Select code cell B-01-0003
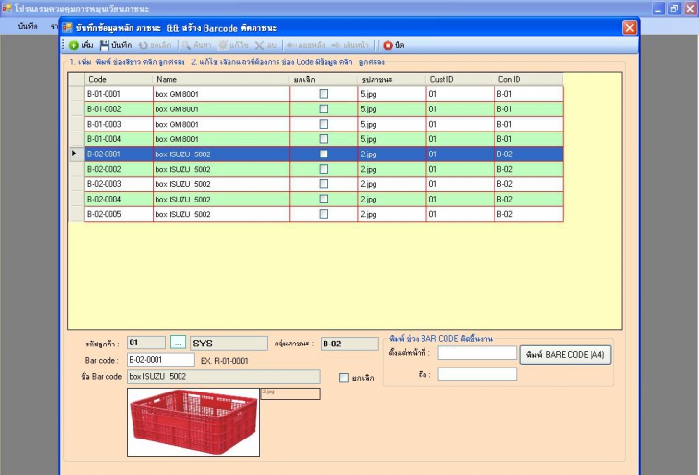 click(x=119, y=124)
